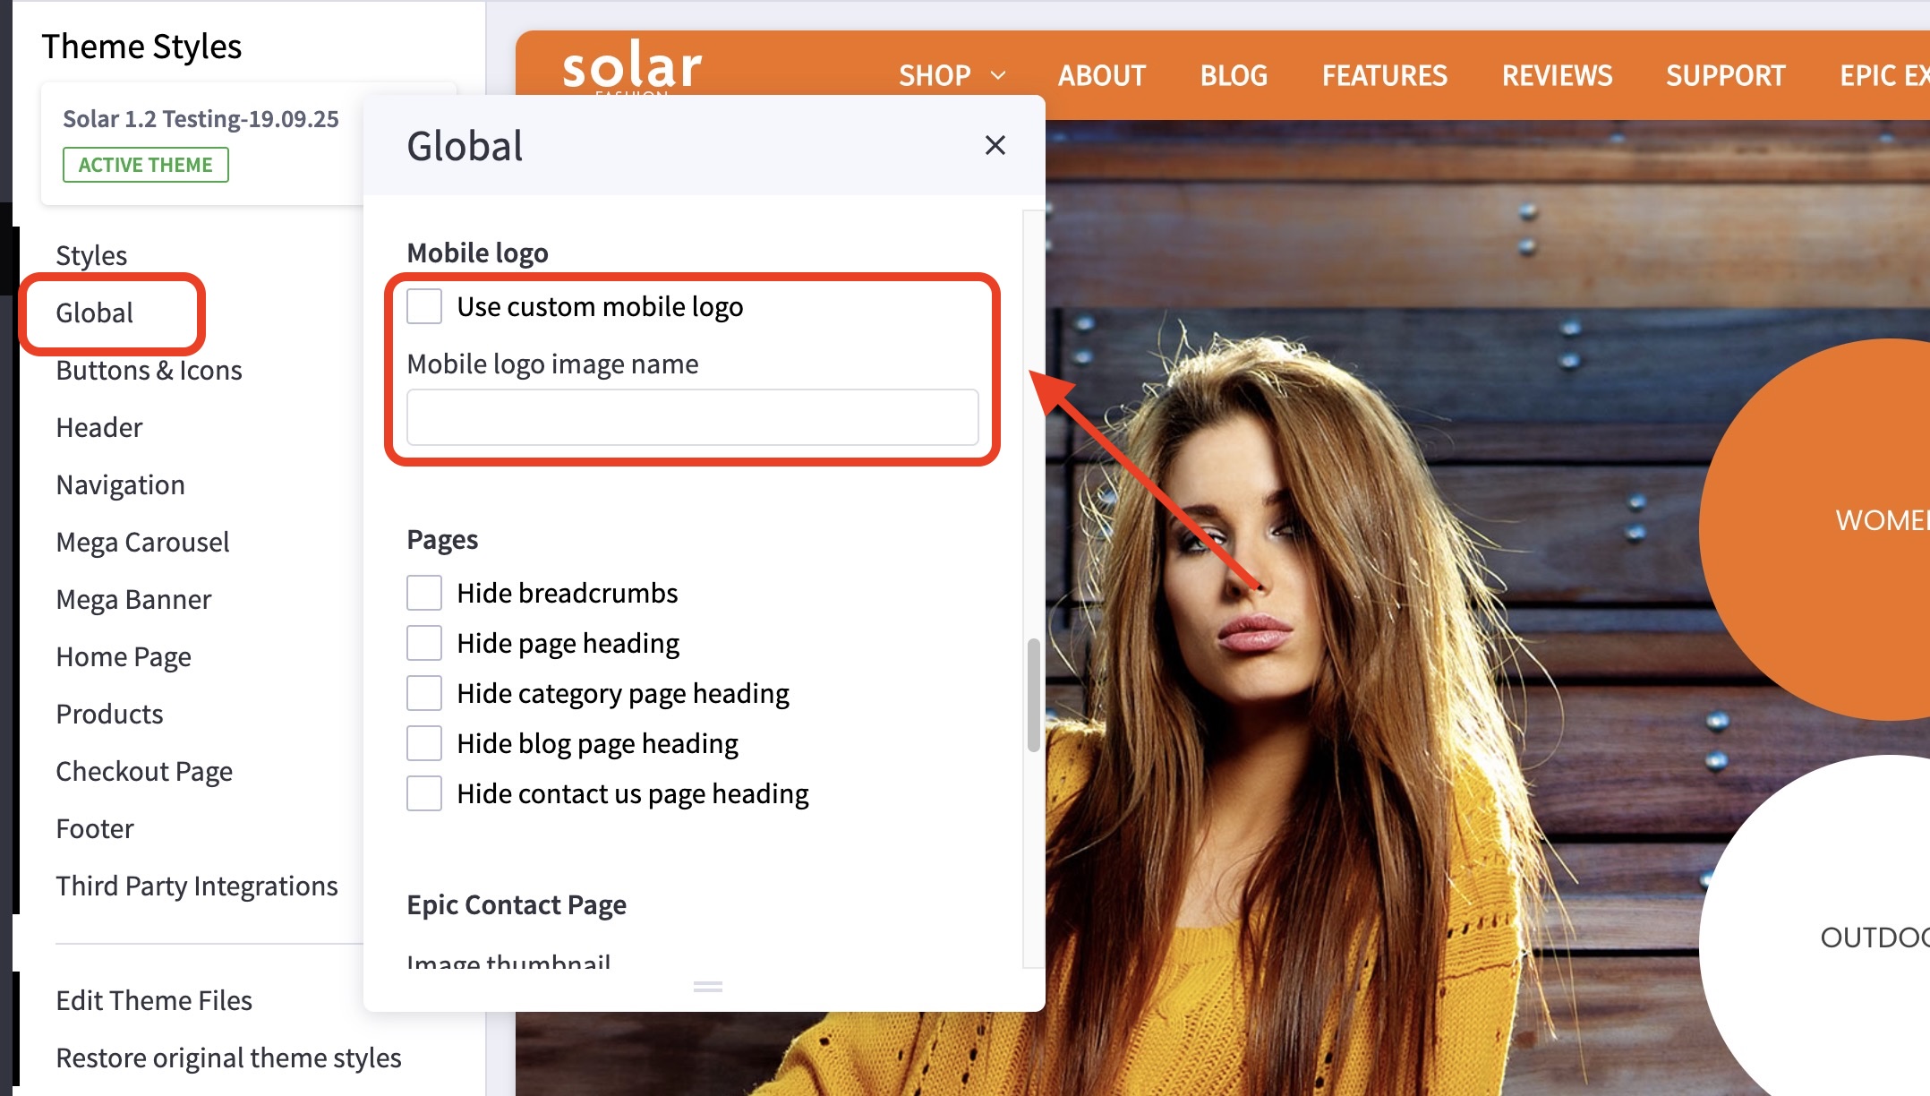Click Restore original theme styles
Screen dimensions: 1930x1096
click(x=228, y=1057)
